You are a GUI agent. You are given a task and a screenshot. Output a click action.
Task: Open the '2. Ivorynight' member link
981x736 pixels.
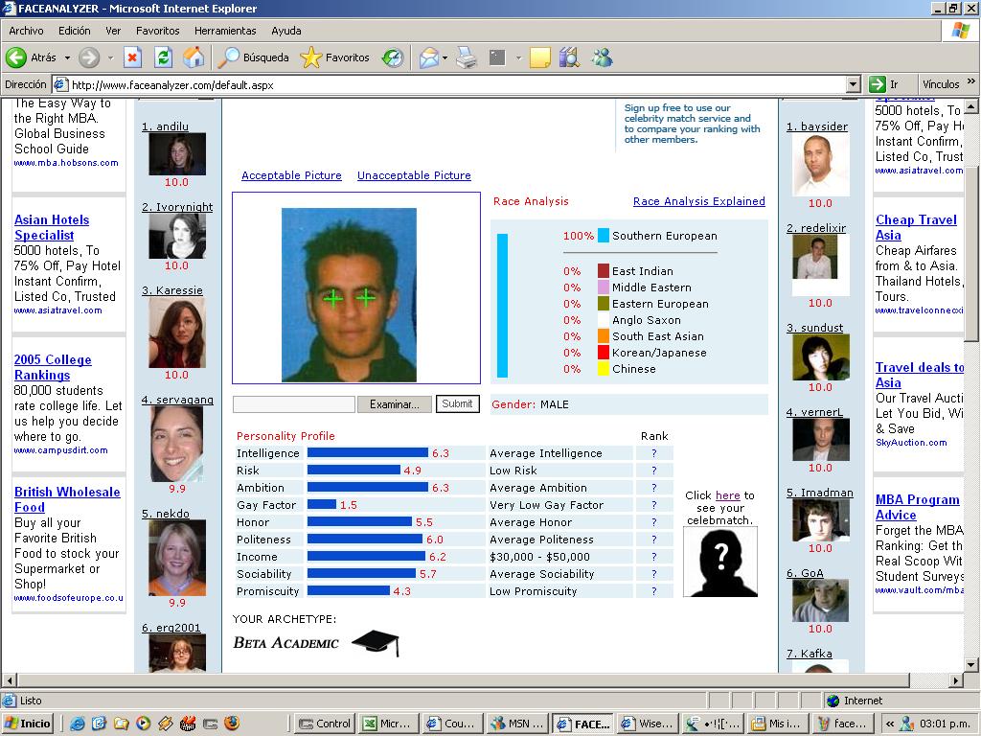tap(177, 207)
